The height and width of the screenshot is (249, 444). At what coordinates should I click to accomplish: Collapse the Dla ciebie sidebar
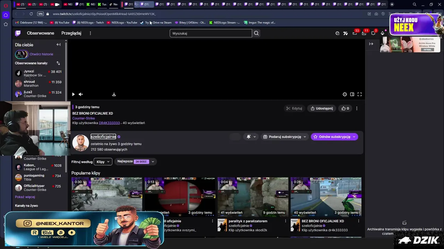click(x=58, y=45)
